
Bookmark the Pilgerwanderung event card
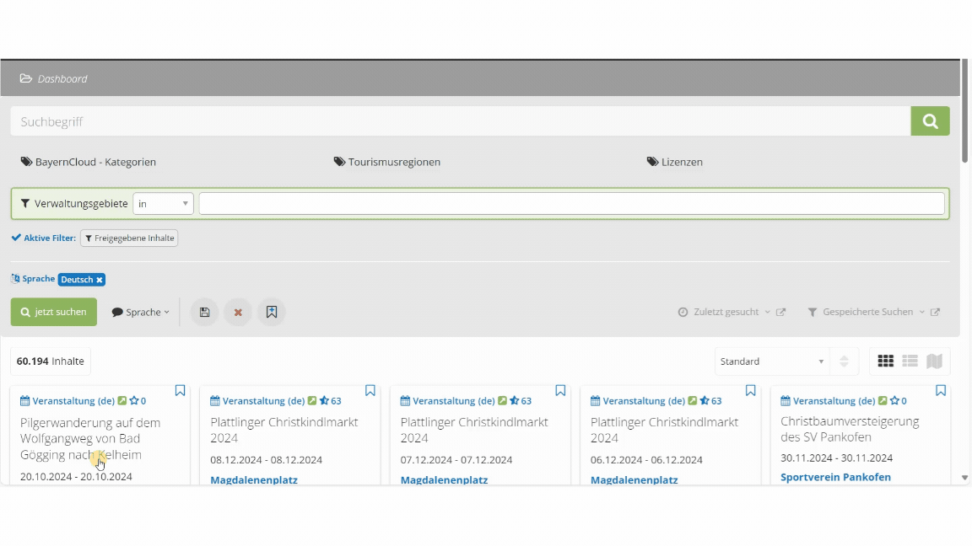(180, 391)
